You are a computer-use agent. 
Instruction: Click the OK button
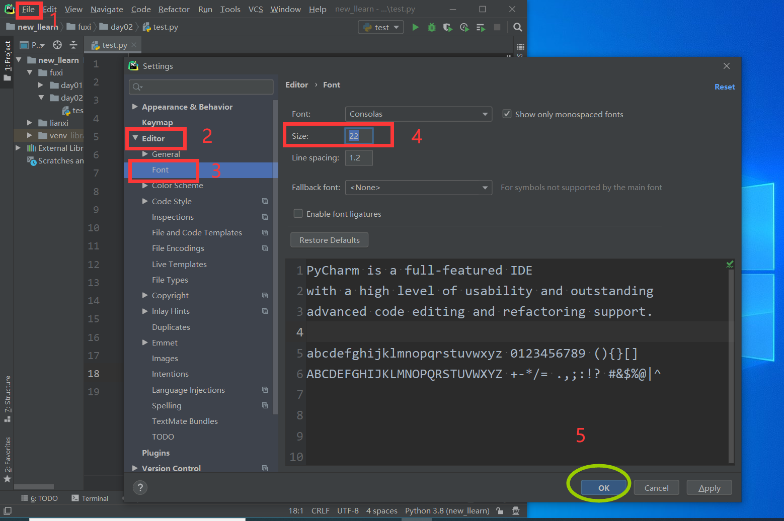pos(604,488)
